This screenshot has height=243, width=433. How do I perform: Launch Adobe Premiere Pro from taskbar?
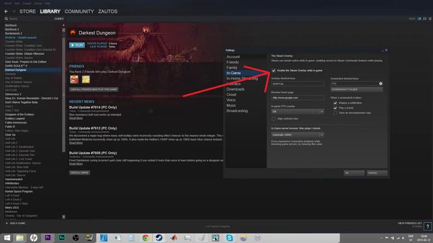[47, 238]
